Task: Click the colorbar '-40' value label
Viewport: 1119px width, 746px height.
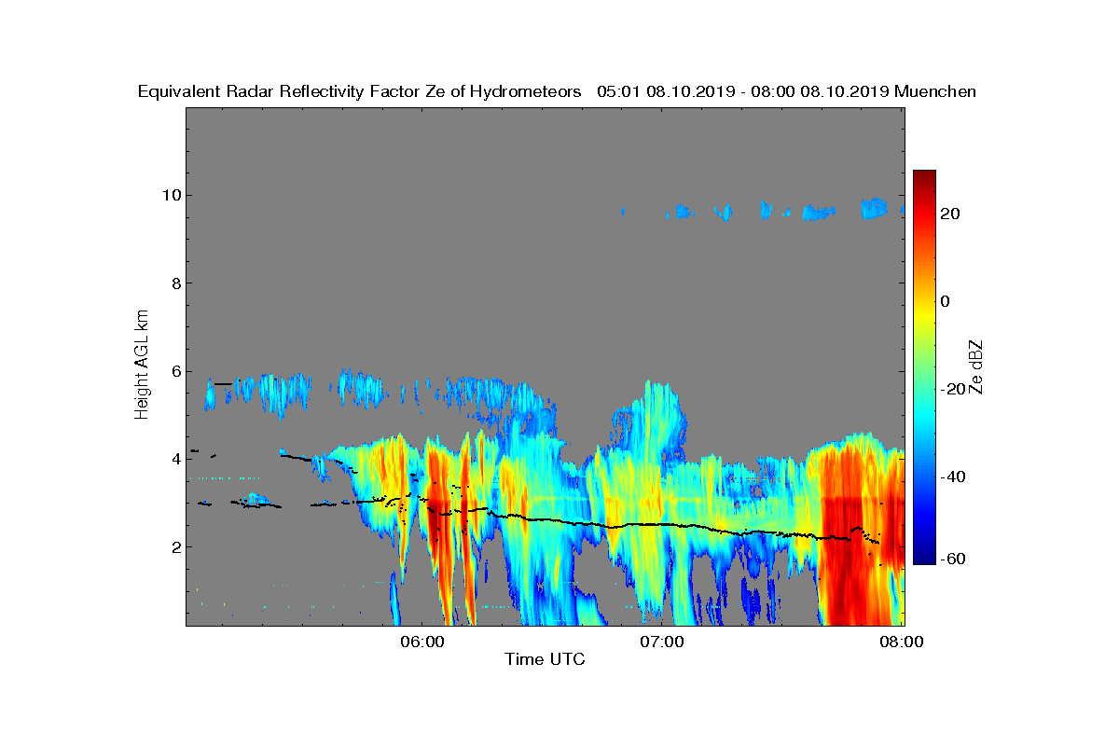Action: [x=953, y=477]
